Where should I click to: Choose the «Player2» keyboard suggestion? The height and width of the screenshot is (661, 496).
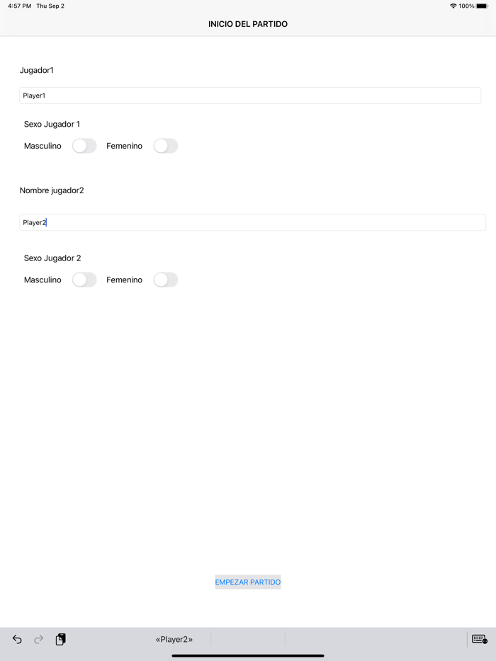click(174, 639)
